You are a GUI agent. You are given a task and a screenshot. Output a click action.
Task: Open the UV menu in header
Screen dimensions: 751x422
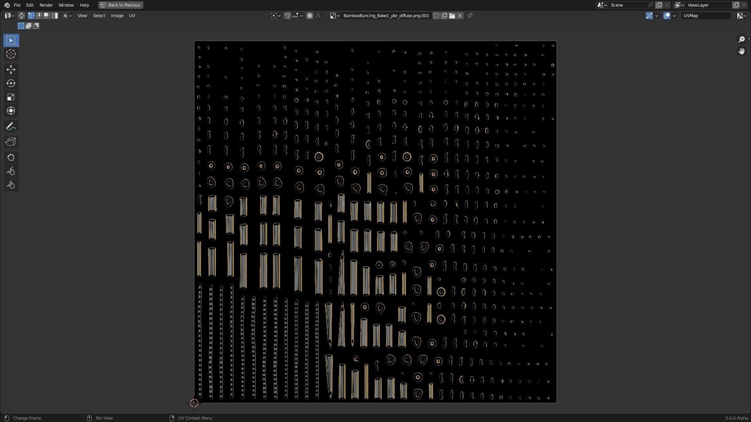(132, 16)
